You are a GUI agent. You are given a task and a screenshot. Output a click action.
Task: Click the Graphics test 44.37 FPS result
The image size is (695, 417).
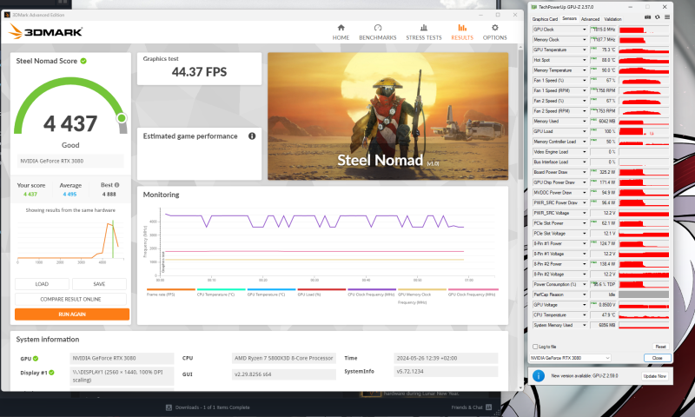pyautogui.click(x=199, y=72)
